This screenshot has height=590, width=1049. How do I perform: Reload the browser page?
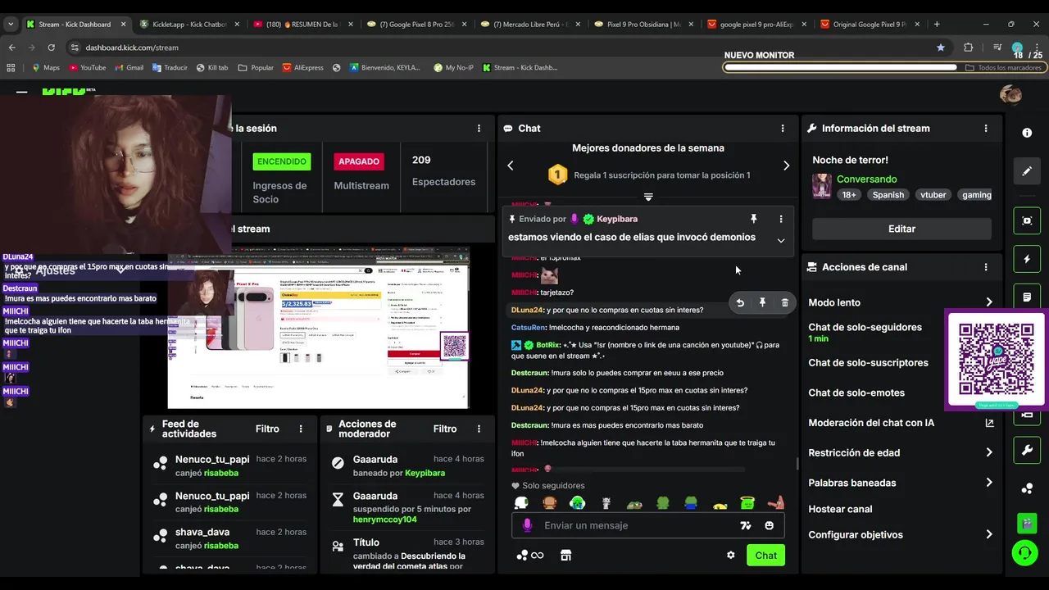(x=51, y=48)
